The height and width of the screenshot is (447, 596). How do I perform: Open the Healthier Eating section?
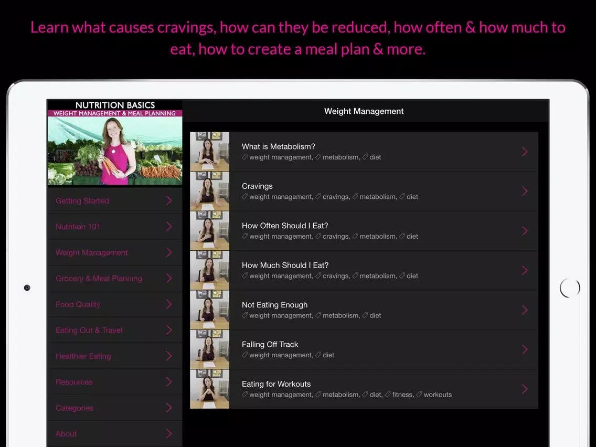(114, 356)
